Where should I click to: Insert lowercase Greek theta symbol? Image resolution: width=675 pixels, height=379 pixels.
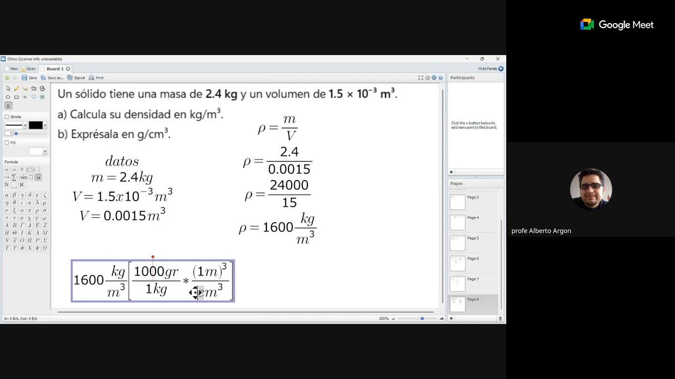pyautogui.click(x=14, y=203)
